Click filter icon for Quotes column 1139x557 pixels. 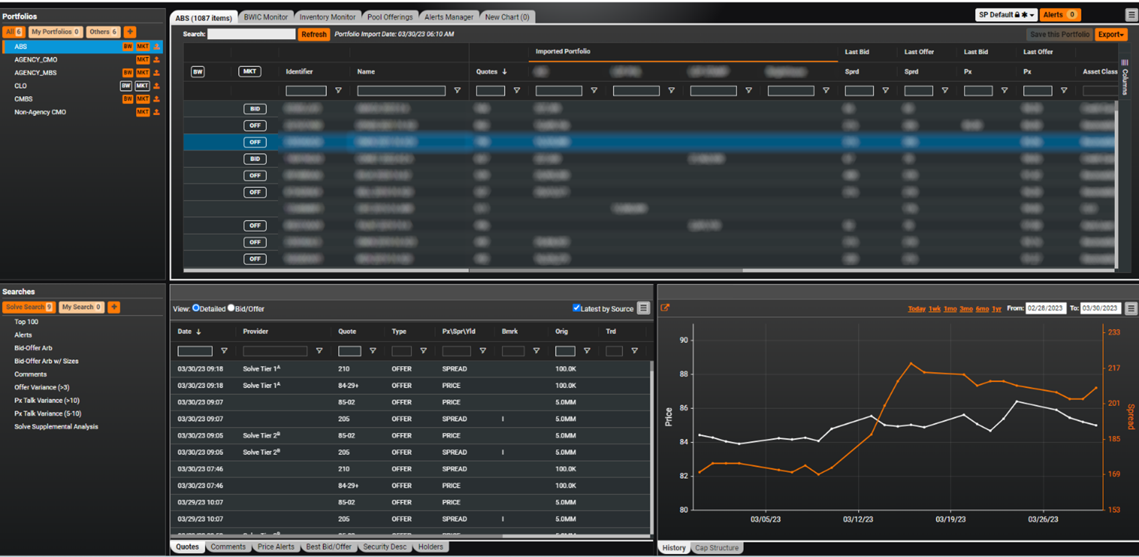517,91
